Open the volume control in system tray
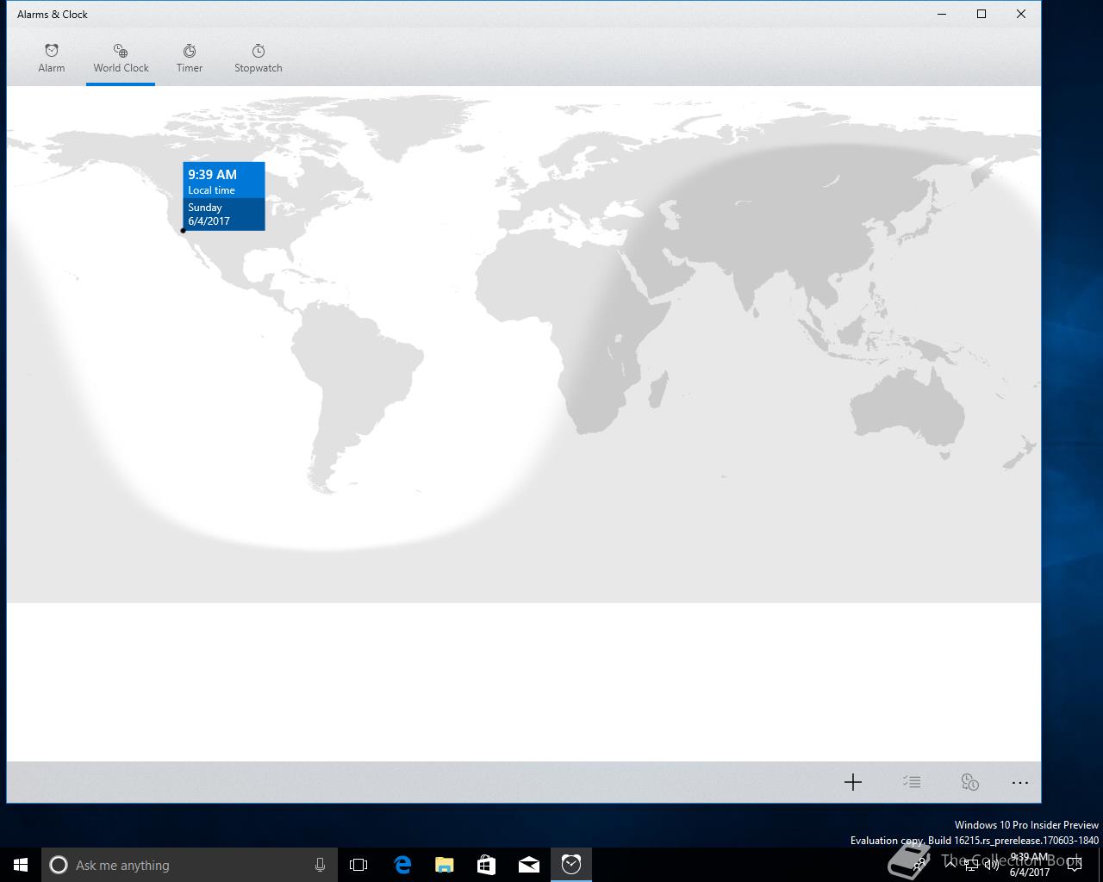Image resolution: width=1103 pixels, height=882 pixels. point(992,865)
